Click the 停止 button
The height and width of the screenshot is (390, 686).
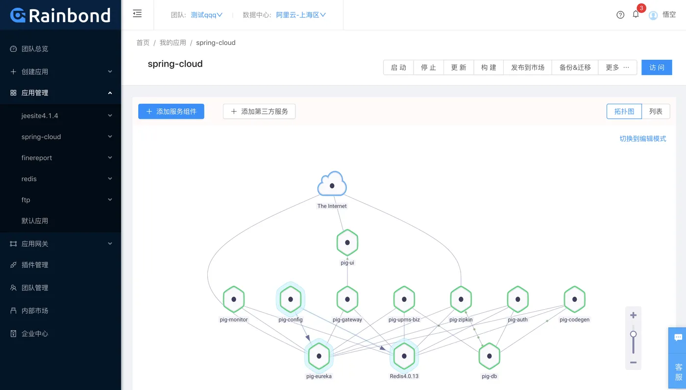tap(429, 68)
